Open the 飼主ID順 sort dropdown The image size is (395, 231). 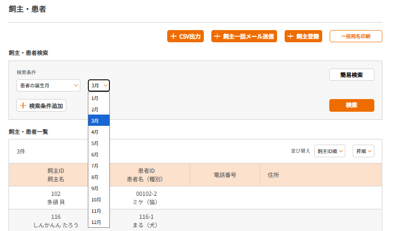pos(330,151)
